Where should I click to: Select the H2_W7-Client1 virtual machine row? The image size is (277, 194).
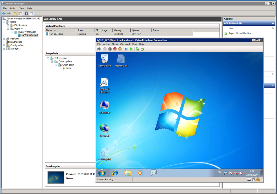119,34
